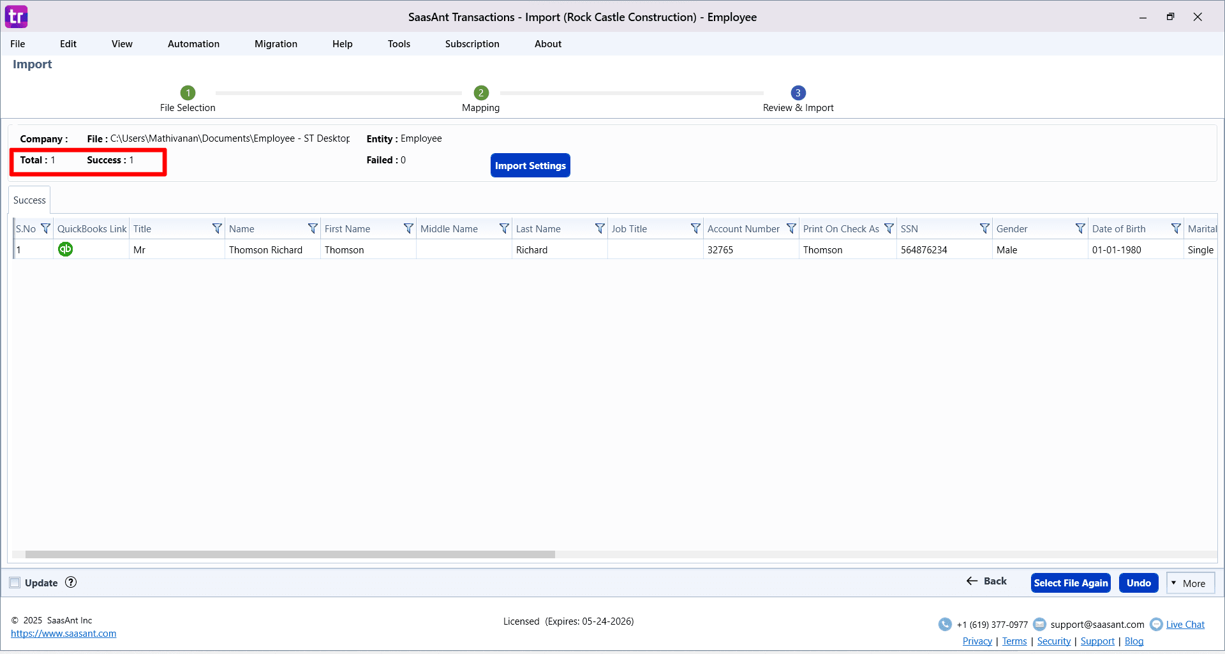Open the Support link
Screen dimensions: 1225x654
1097,641
